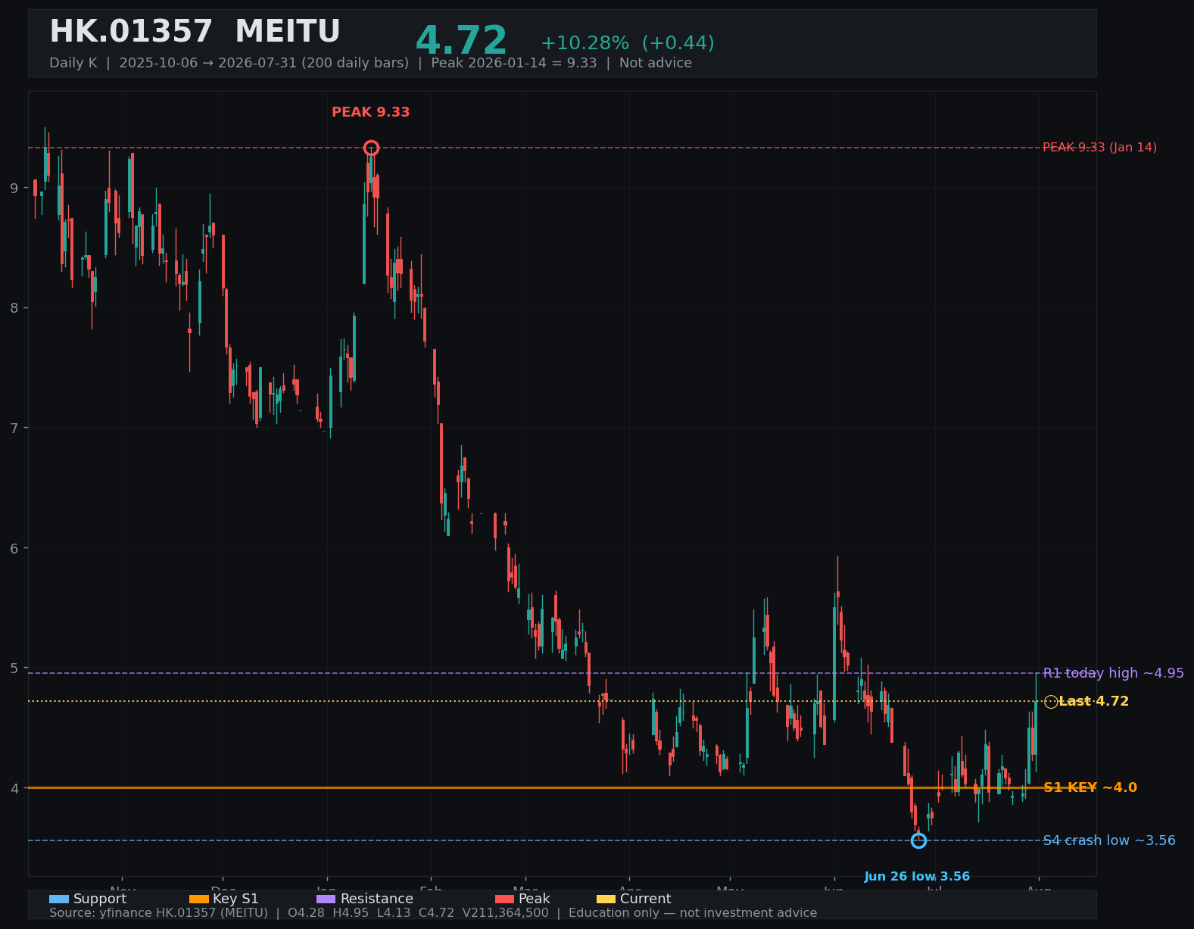This screenshot has height=929, width=1194.
Task: Click the 4 tick on the price axis
Action: 15,788
